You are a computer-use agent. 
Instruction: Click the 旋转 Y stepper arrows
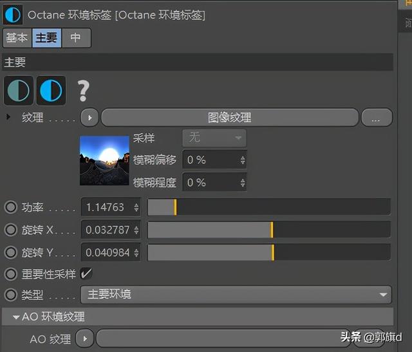[136, 252]
